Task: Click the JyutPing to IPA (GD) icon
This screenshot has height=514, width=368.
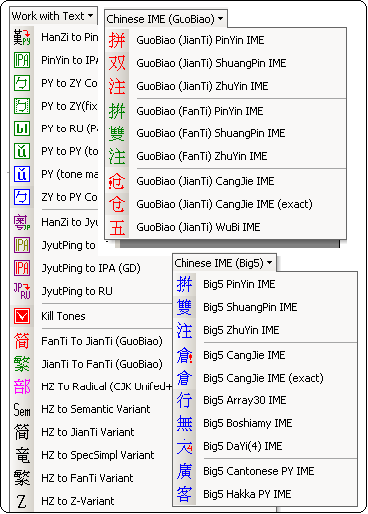Action: tap(22, 268)
